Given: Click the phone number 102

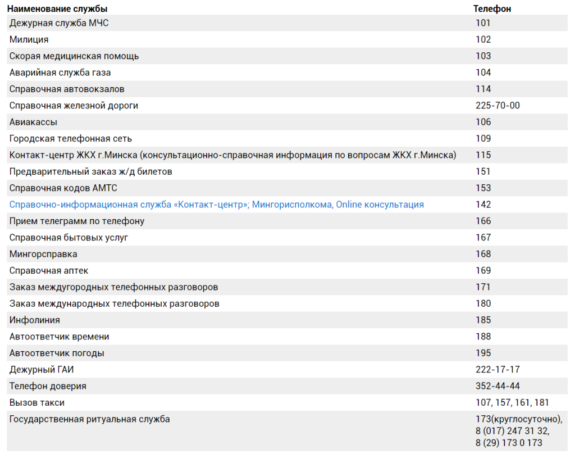Looking at the screenshot, I should pos(483,39).
